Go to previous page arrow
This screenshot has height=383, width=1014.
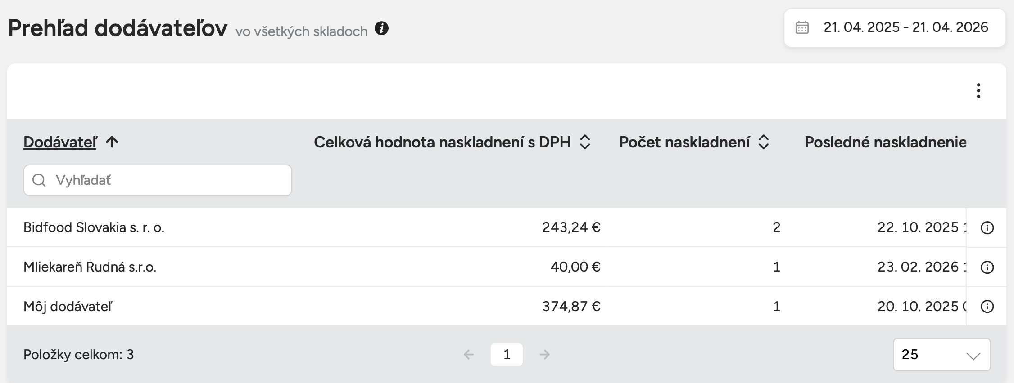coord(469,355)
